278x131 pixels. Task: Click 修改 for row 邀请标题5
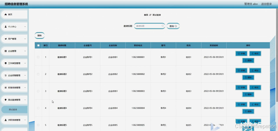point(255,121)
